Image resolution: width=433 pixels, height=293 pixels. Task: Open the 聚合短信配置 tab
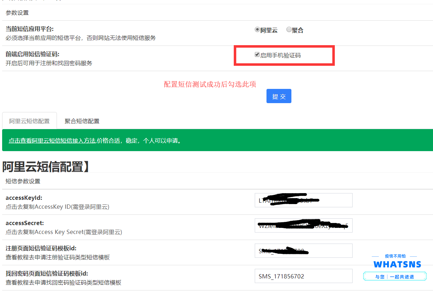pyautogui.click(x=82, y=121)
